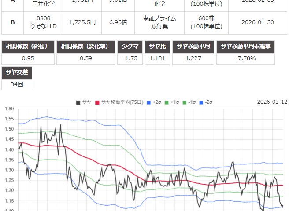Select the 2026-01-30 date cell

(x=259, y=22)
